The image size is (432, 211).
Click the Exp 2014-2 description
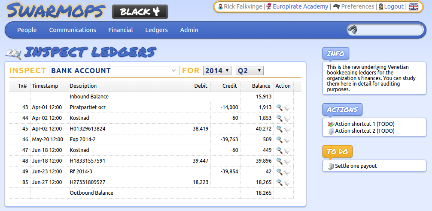pyautogui.click(x=82, y=140)
